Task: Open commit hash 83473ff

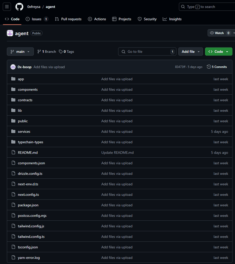Action: (x=180, y=67)
